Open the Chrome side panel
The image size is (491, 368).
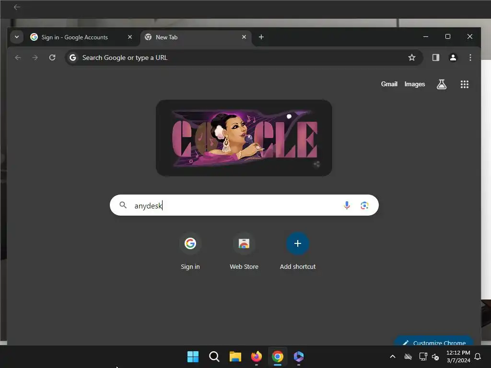[x=435, y=57]
